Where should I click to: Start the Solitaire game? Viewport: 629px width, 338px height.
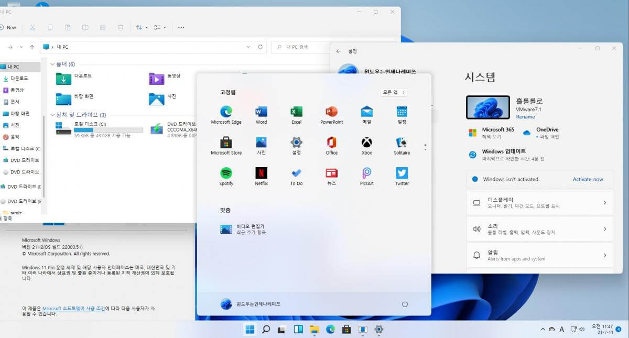(x=402, y=146)
